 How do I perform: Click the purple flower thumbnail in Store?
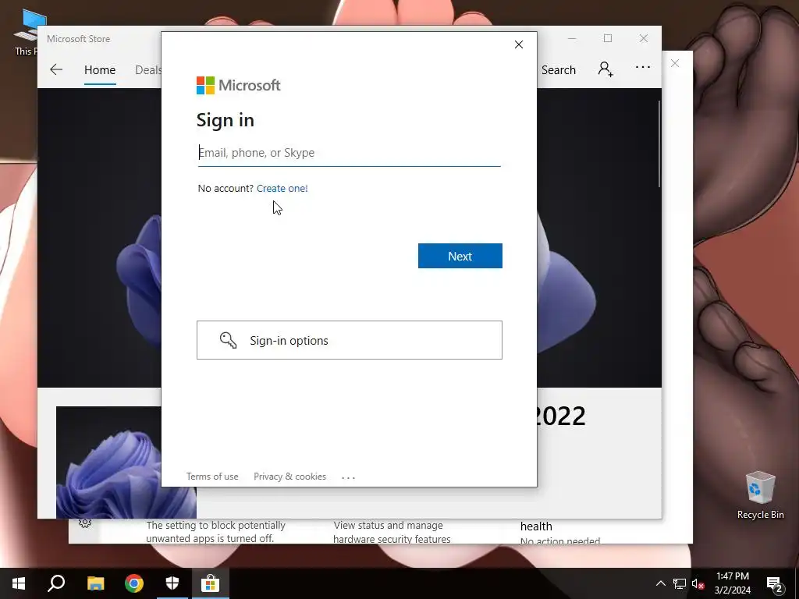(126, 462)
